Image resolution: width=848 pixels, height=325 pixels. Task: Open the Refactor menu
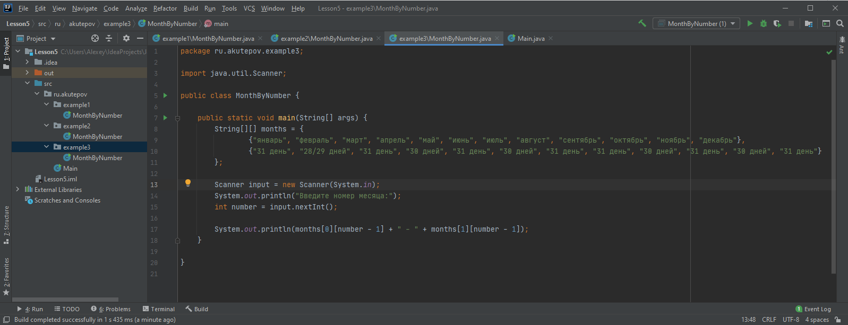(x=165, y=8)
